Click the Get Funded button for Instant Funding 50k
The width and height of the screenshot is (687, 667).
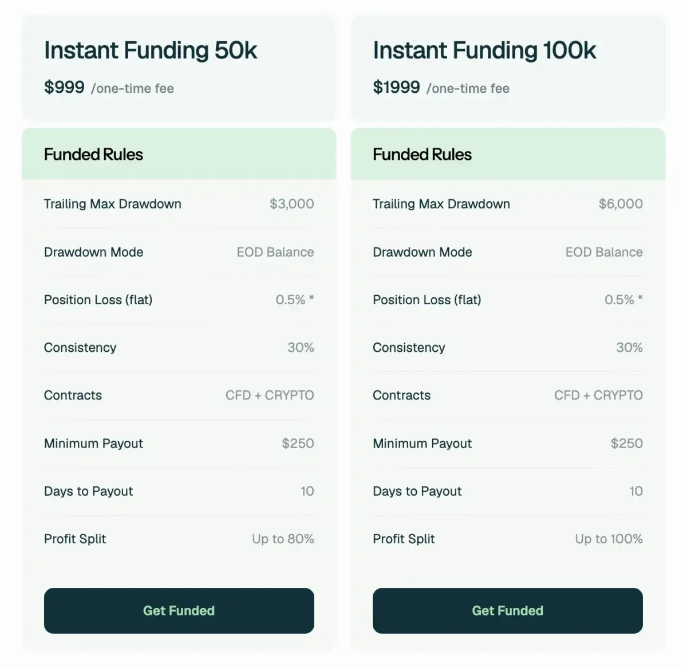[179, 610]
